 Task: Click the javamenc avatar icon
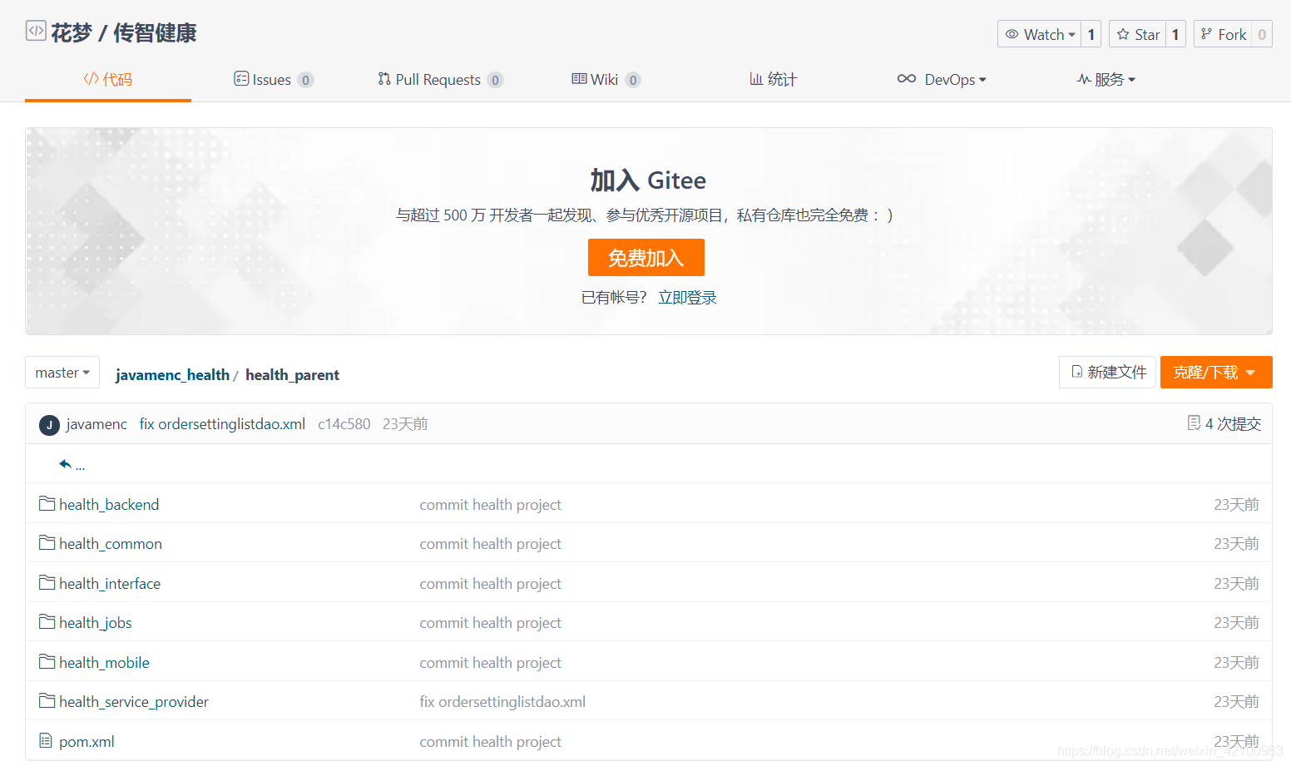(49, 425)
